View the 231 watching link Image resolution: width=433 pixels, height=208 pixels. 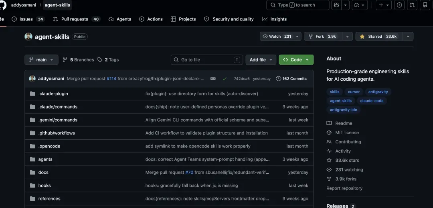click(x=345, y=170)
